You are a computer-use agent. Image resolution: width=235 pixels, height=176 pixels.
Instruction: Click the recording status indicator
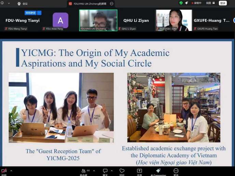[196, 3]
